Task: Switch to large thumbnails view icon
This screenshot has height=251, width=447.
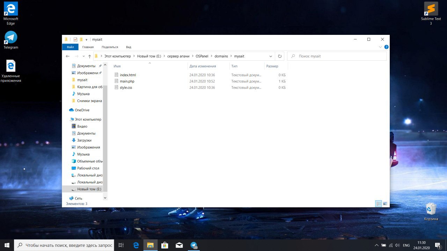Action: (385, 204)
